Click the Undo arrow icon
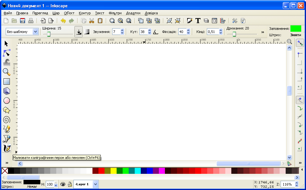The width and height of the screenshot is (306, 190). (x=63, y=21)
